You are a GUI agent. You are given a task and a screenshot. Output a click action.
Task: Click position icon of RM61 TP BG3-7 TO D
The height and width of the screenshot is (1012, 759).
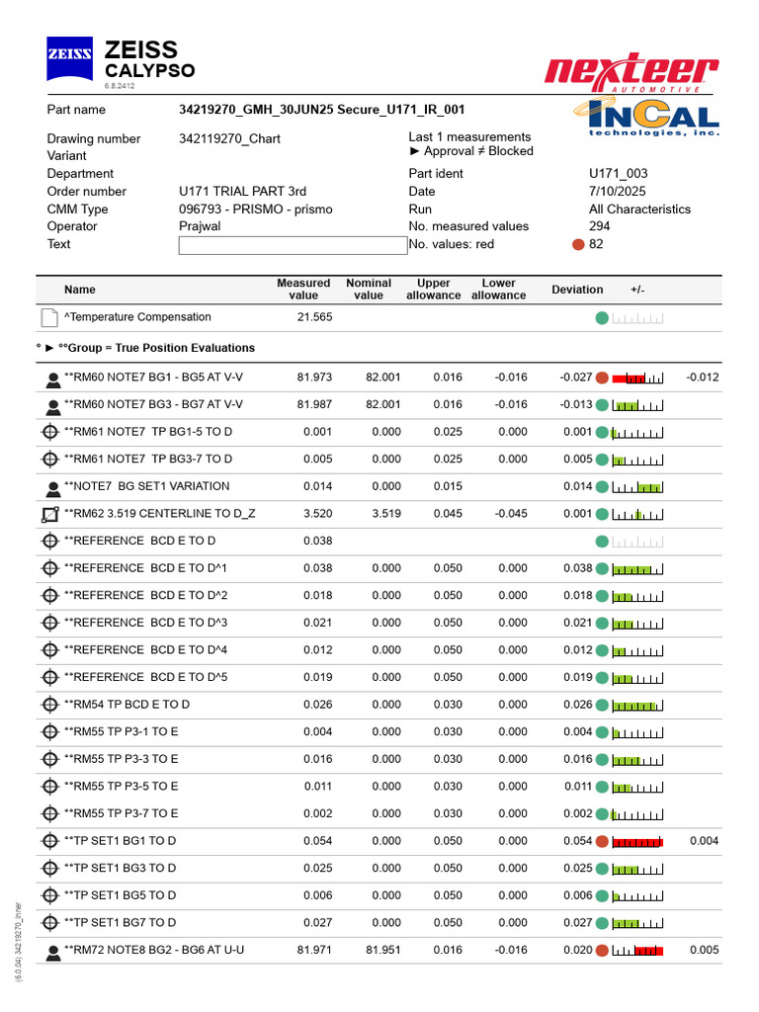tap(50, 459)
